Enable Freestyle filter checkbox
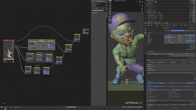Image resolution: width=196 pixels, height=110 pixels. (x=195, y=62)
